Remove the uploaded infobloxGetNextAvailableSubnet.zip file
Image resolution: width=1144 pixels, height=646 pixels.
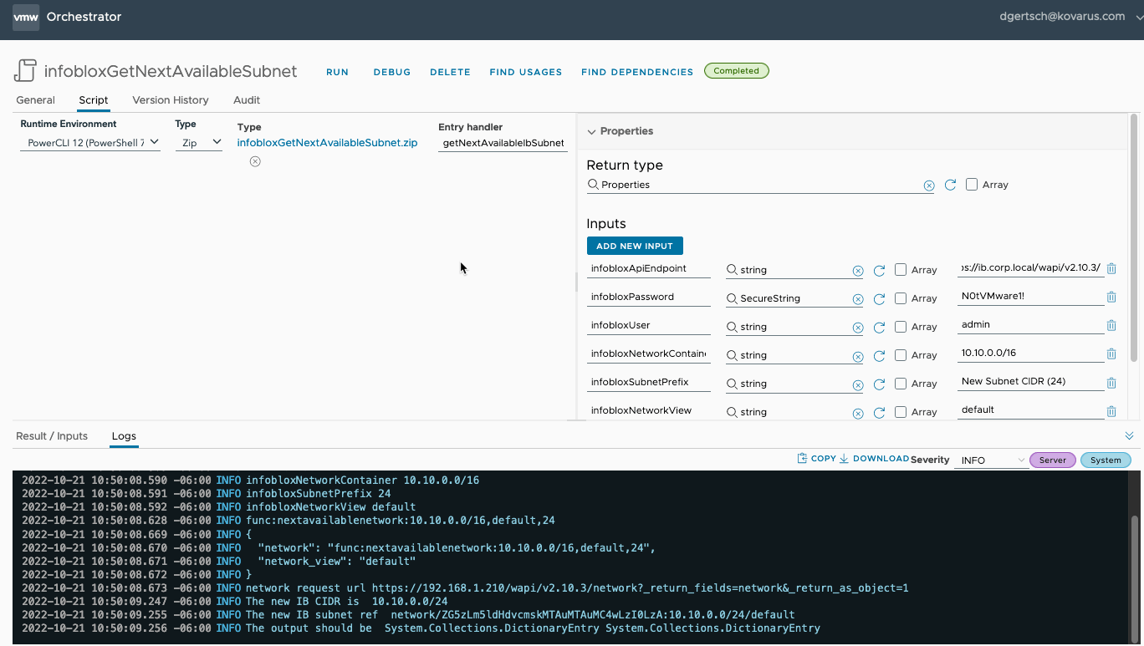[x=255, y=161]
